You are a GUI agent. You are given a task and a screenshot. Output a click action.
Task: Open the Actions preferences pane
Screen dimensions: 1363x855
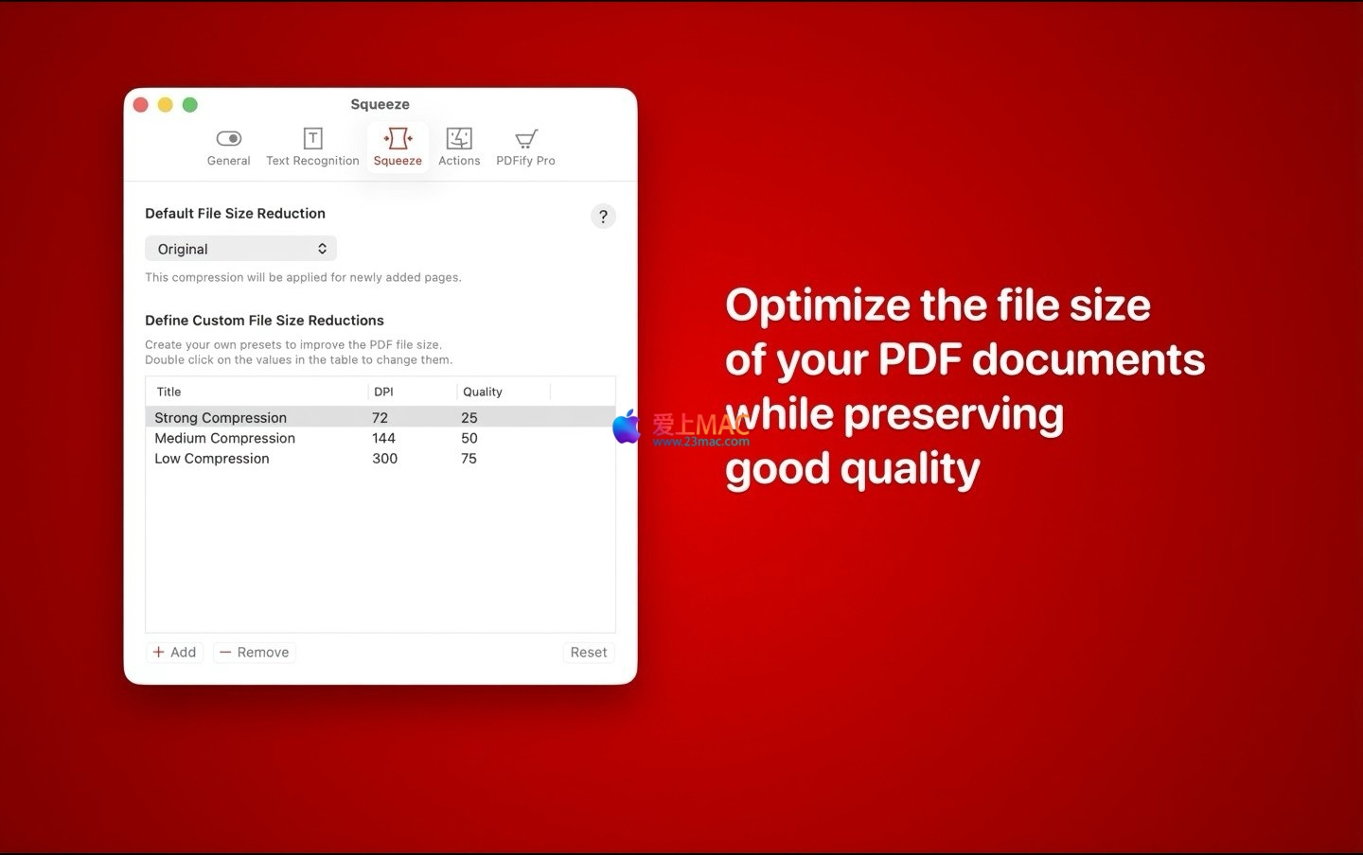pyautogui.click(x=459, y=148)
